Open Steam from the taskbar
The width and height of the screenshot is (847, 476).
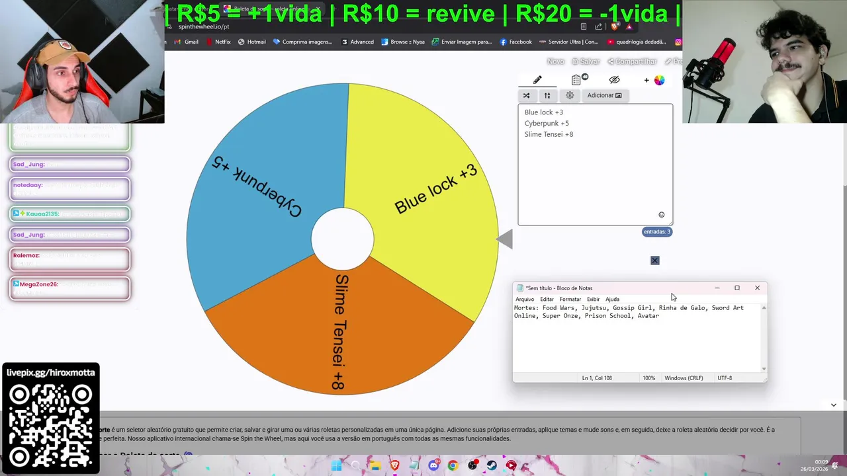(492, 465)
